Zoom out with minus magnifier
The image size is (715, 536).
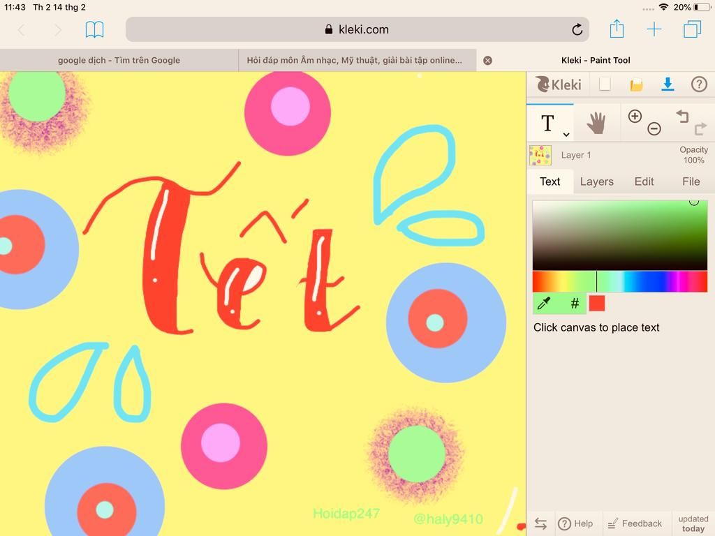tap(654, 129)
